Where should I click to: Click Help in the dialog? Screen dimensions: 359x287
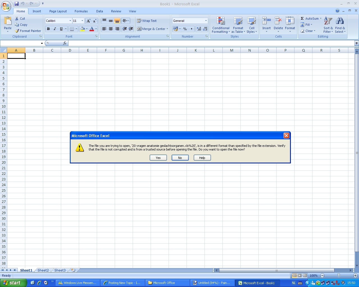[x=202, y=158]
